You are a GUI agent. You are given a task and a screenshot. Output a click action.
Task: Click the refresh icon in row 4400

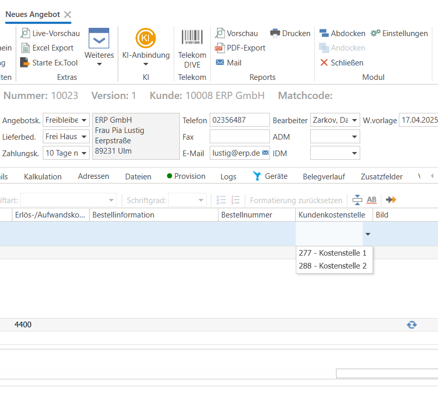click(411, 325)
